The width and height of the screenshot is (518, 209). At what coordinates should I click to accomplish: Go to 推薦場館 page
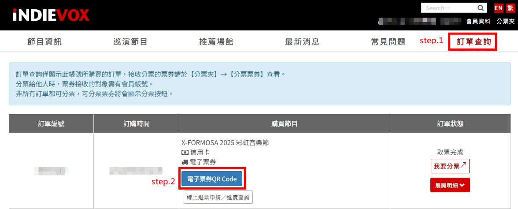(216, 41)
